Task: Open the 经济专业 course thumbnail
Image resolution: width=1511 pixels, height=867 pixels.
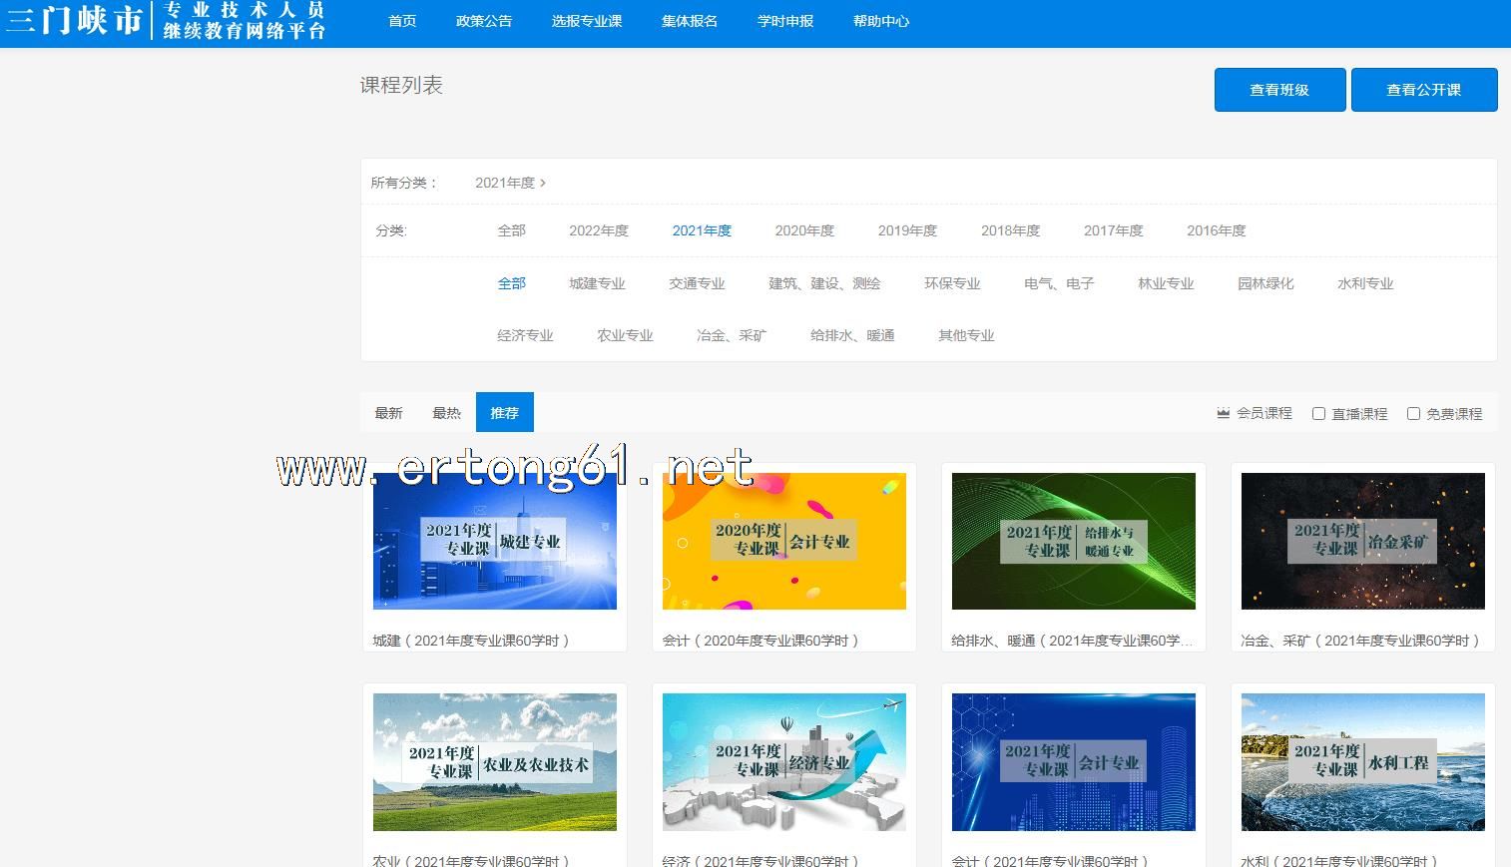Action: (x=783, y=762)
